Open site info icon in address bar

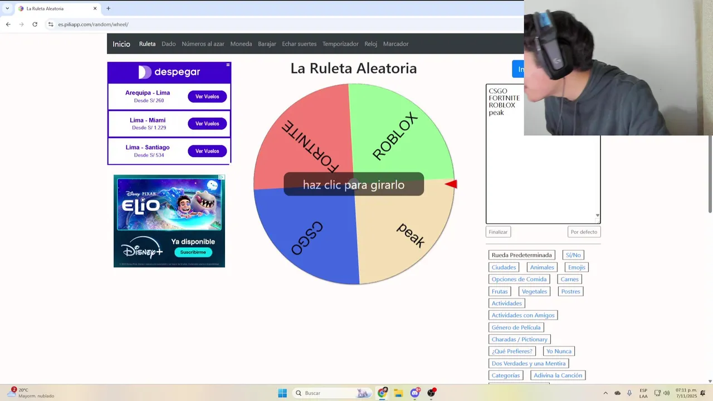click(51, 25)
